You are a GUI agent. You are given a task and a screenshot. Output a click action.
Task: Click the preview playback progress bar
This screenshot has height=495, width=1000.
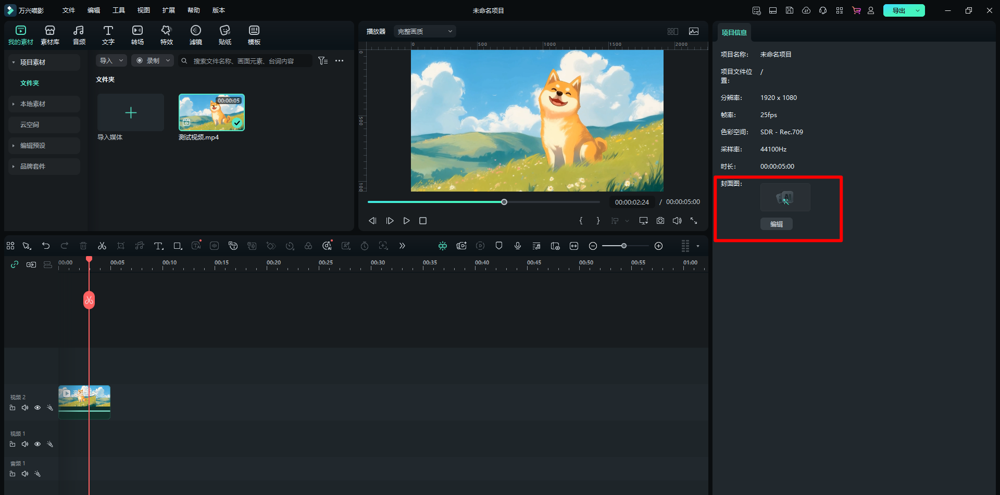[x=484, y=202]
